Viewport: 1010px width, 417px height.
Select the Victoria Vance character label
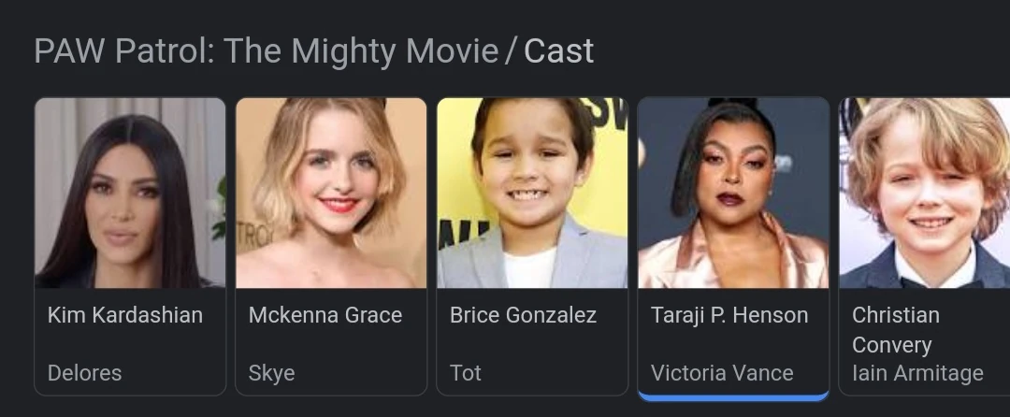[722, 373]
